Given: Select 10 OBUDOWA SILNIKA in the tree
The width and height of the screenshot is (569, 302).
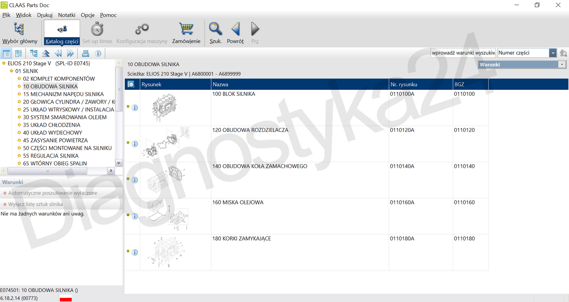Looking at the screenshot, I should 50,86.
